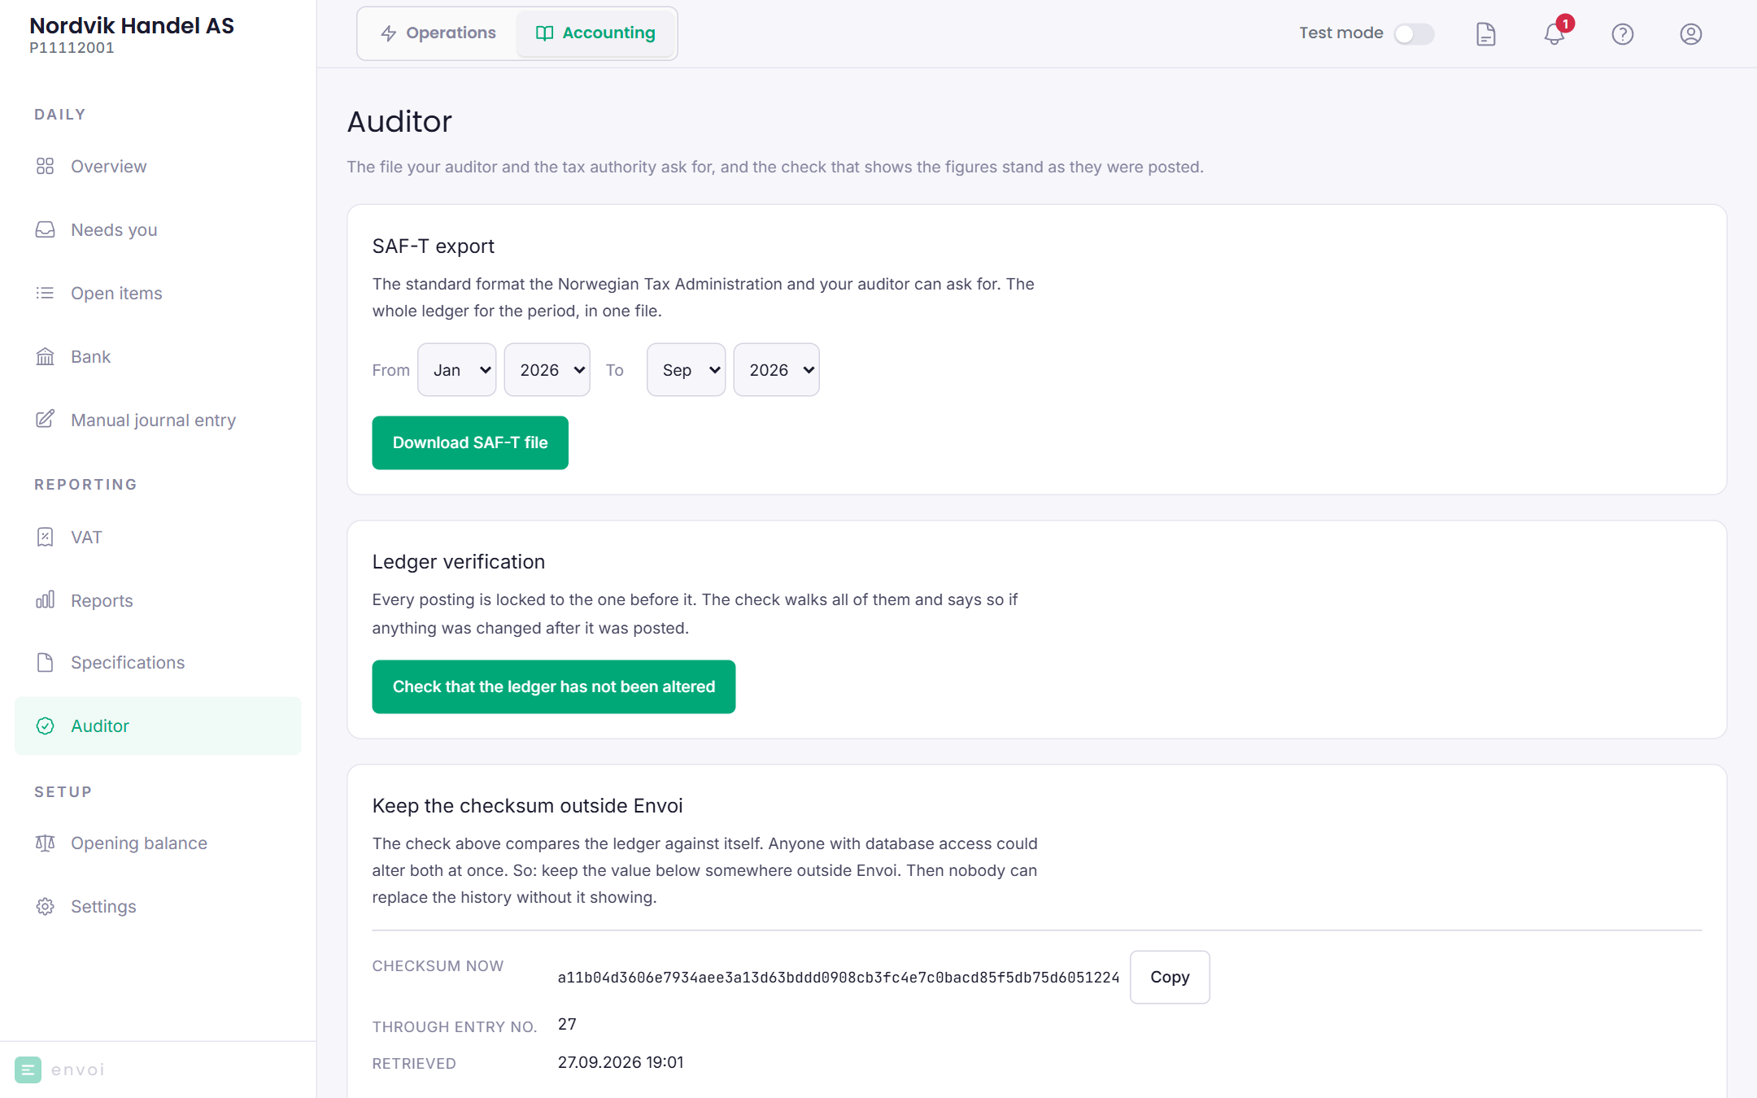
Task: Click the Overview grid icon
Action: pos(45,166)
